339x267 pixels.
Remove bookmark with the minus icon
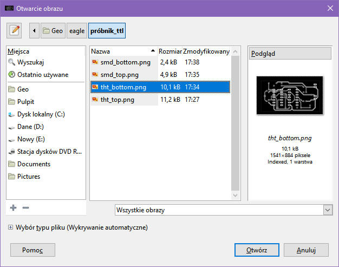pos(25,207)
